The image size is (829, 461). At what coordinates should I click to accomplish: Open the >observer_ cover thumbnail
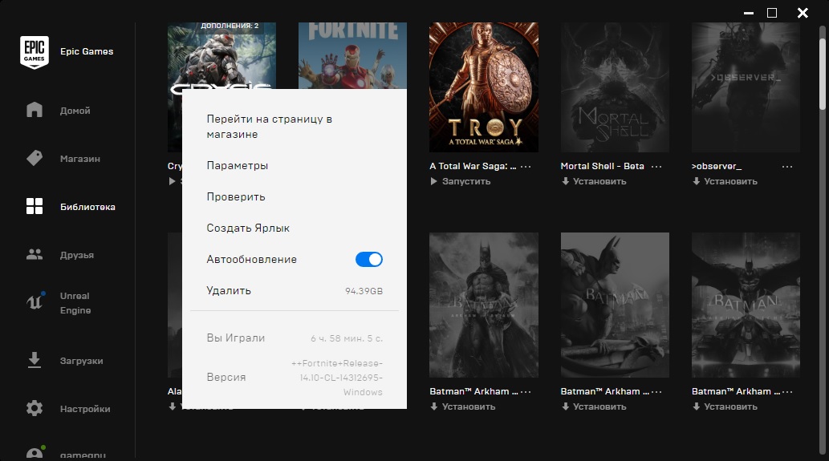pos(746,87)
